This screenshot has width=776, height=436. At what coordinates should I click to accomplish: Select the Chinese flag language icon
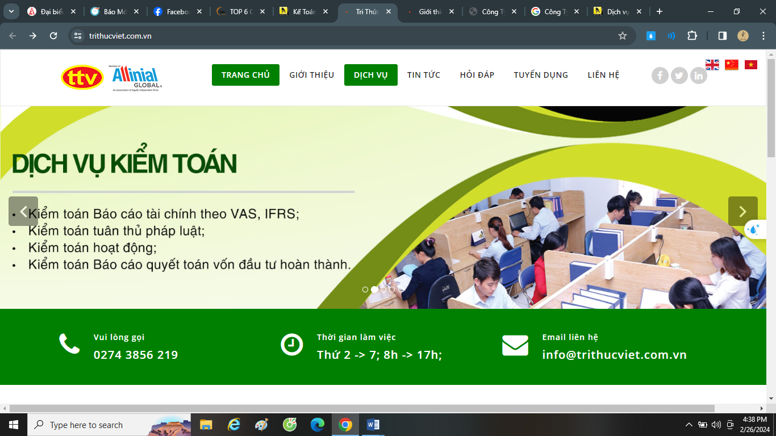point(732,65)
